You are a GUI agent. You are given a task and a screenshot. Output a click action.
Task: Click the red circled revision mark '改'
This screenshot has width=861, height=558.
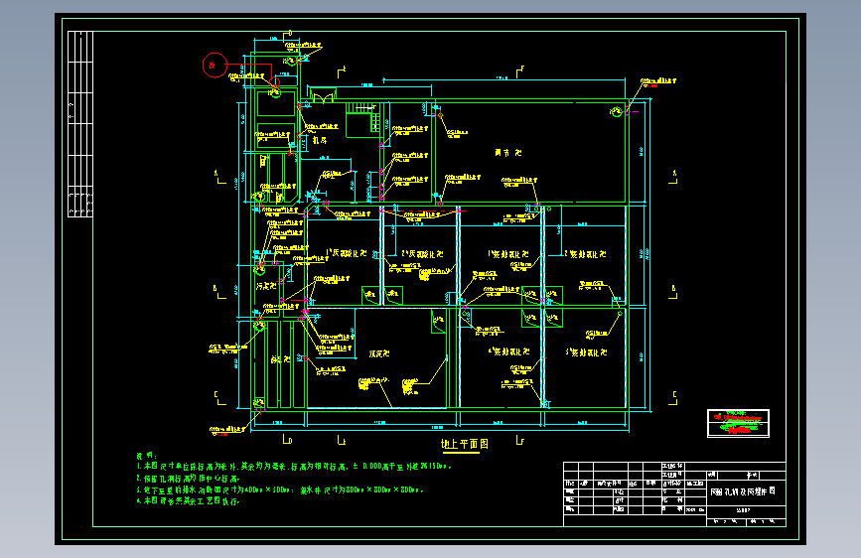[215, 66]
